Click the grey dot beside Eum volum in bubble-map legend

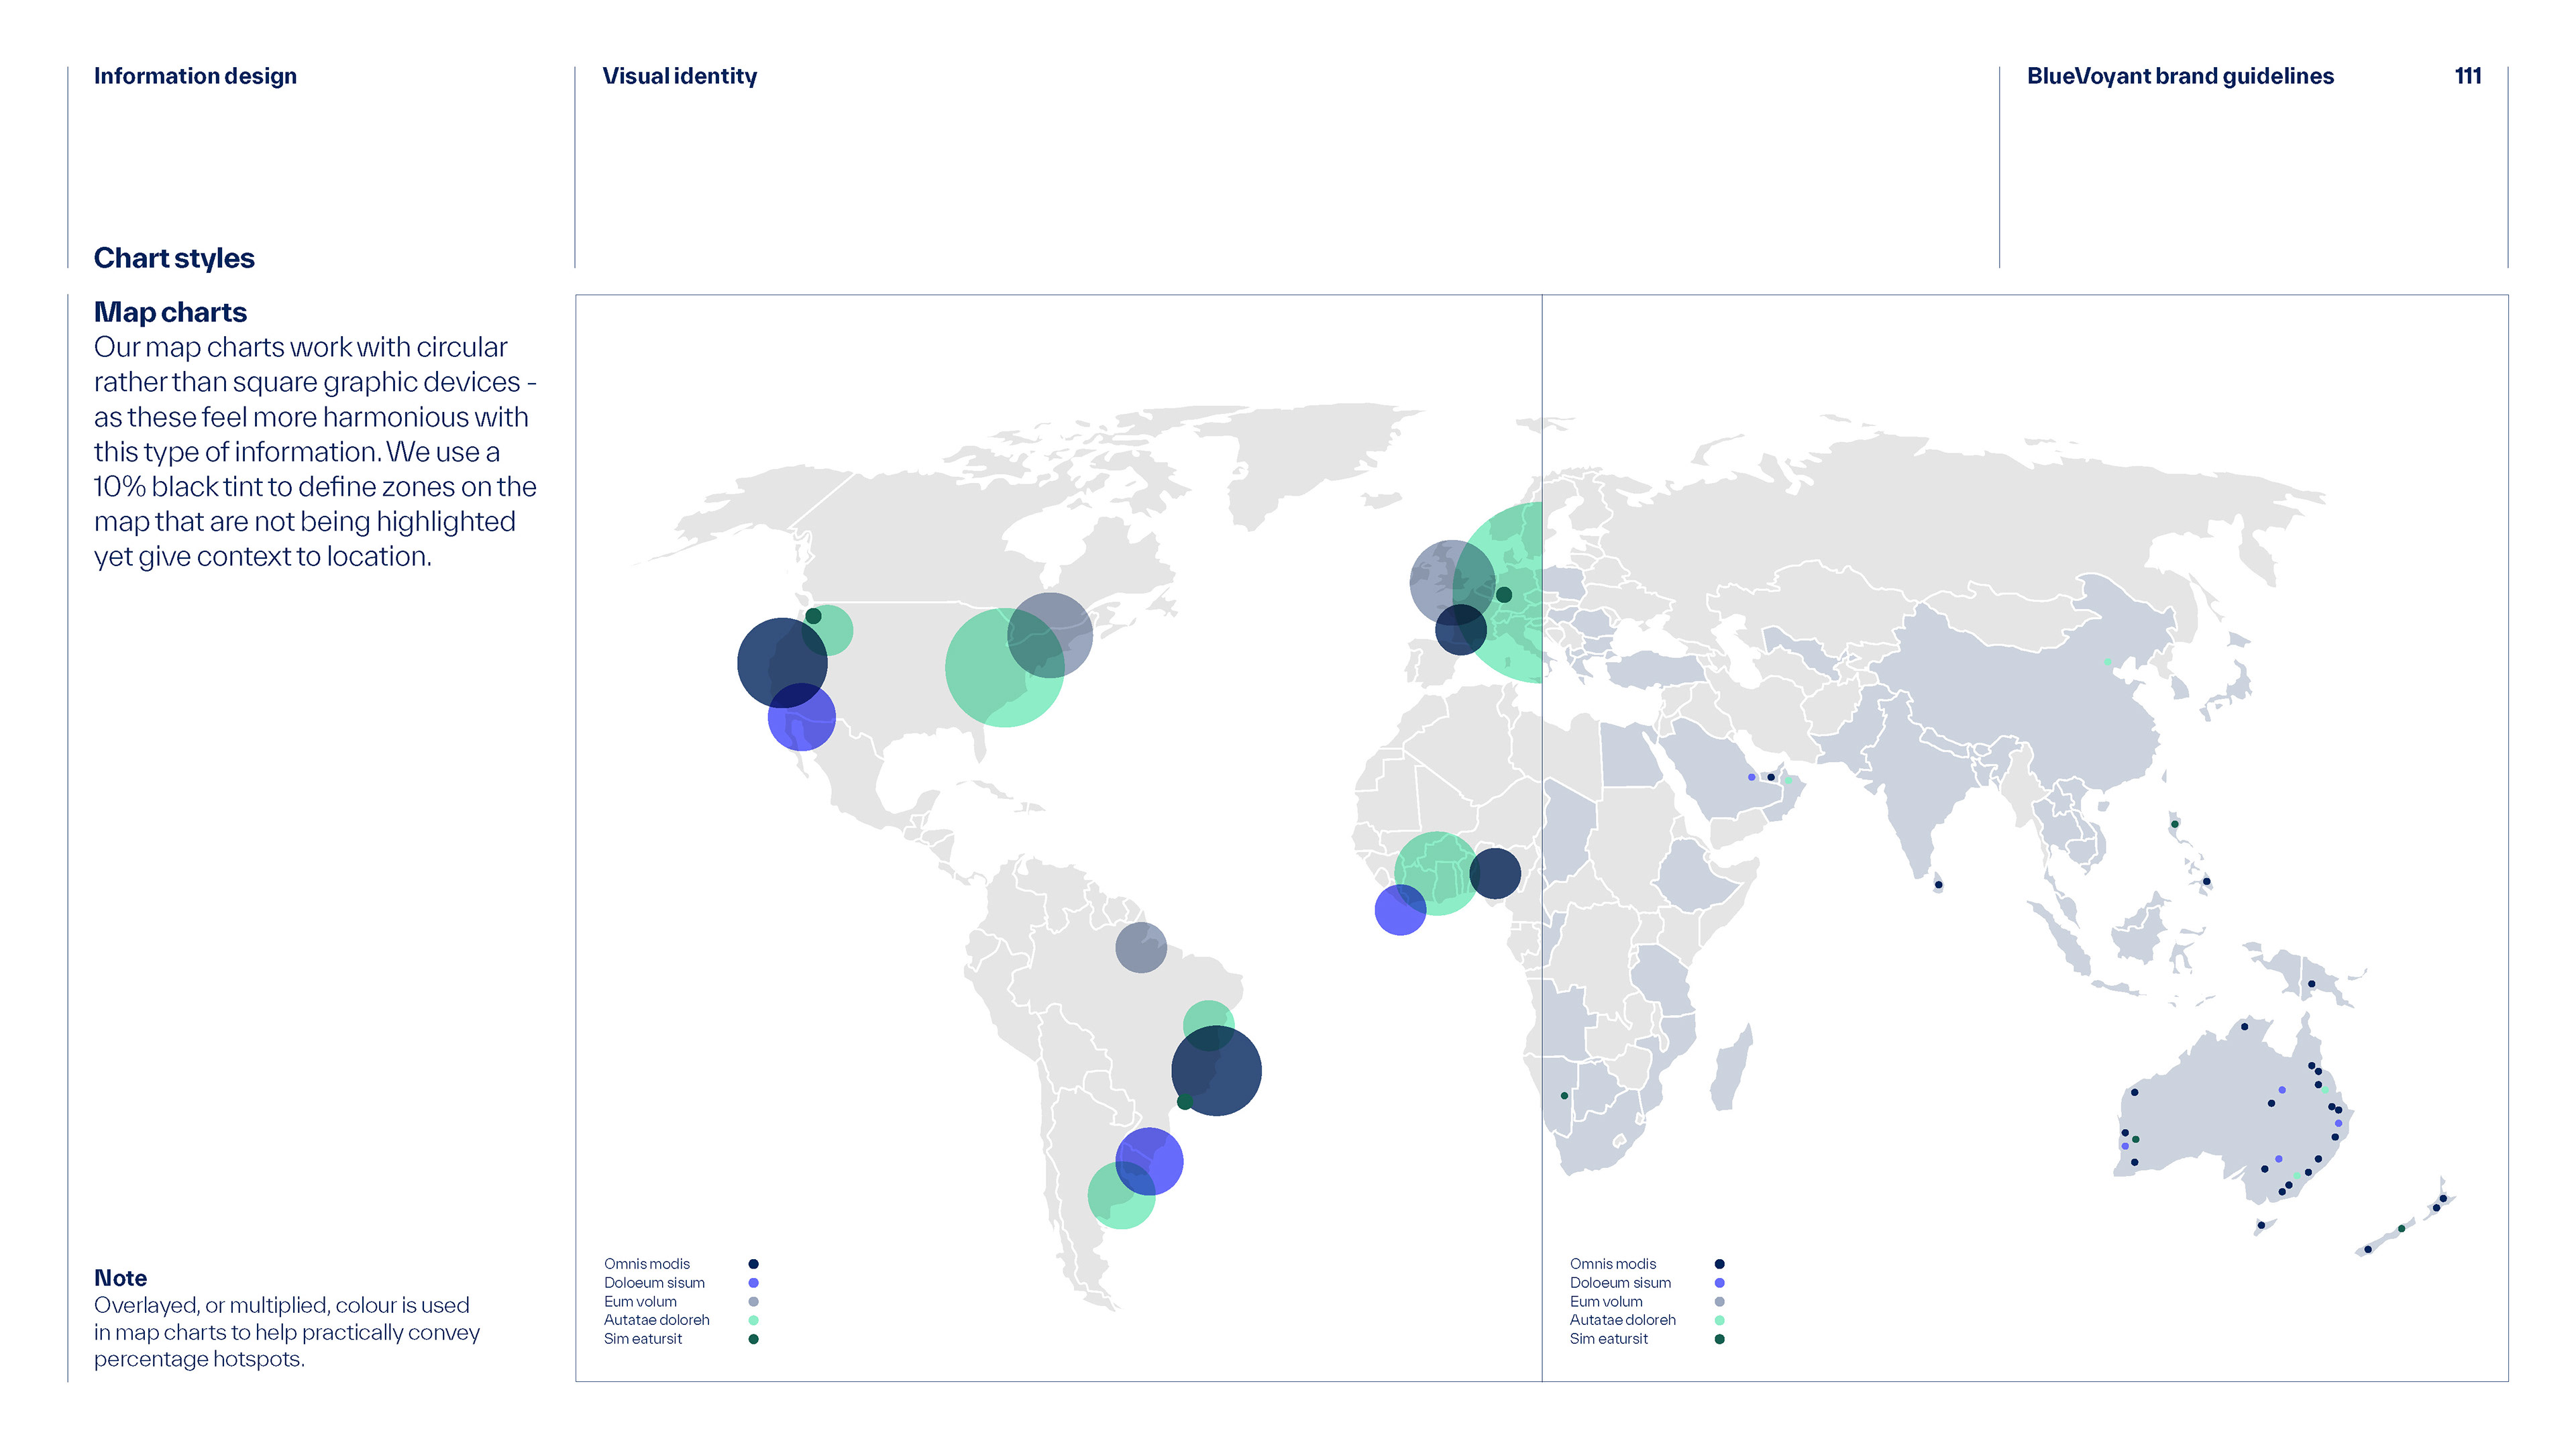tap(753, 1302)
